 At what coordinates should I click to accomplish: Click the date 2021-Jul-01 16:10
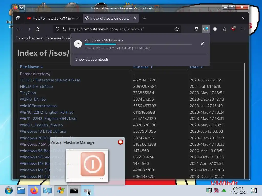point(205,86)
